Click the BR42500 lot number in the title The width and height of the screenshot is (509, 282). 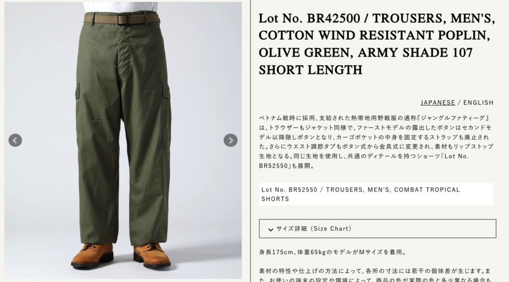pos(334,18)
